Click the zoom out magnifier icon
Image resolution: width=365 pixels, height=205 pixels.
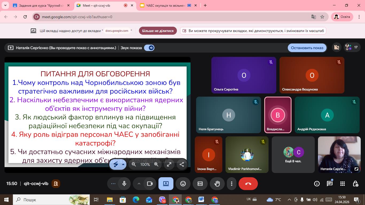(x=134, y=164)
